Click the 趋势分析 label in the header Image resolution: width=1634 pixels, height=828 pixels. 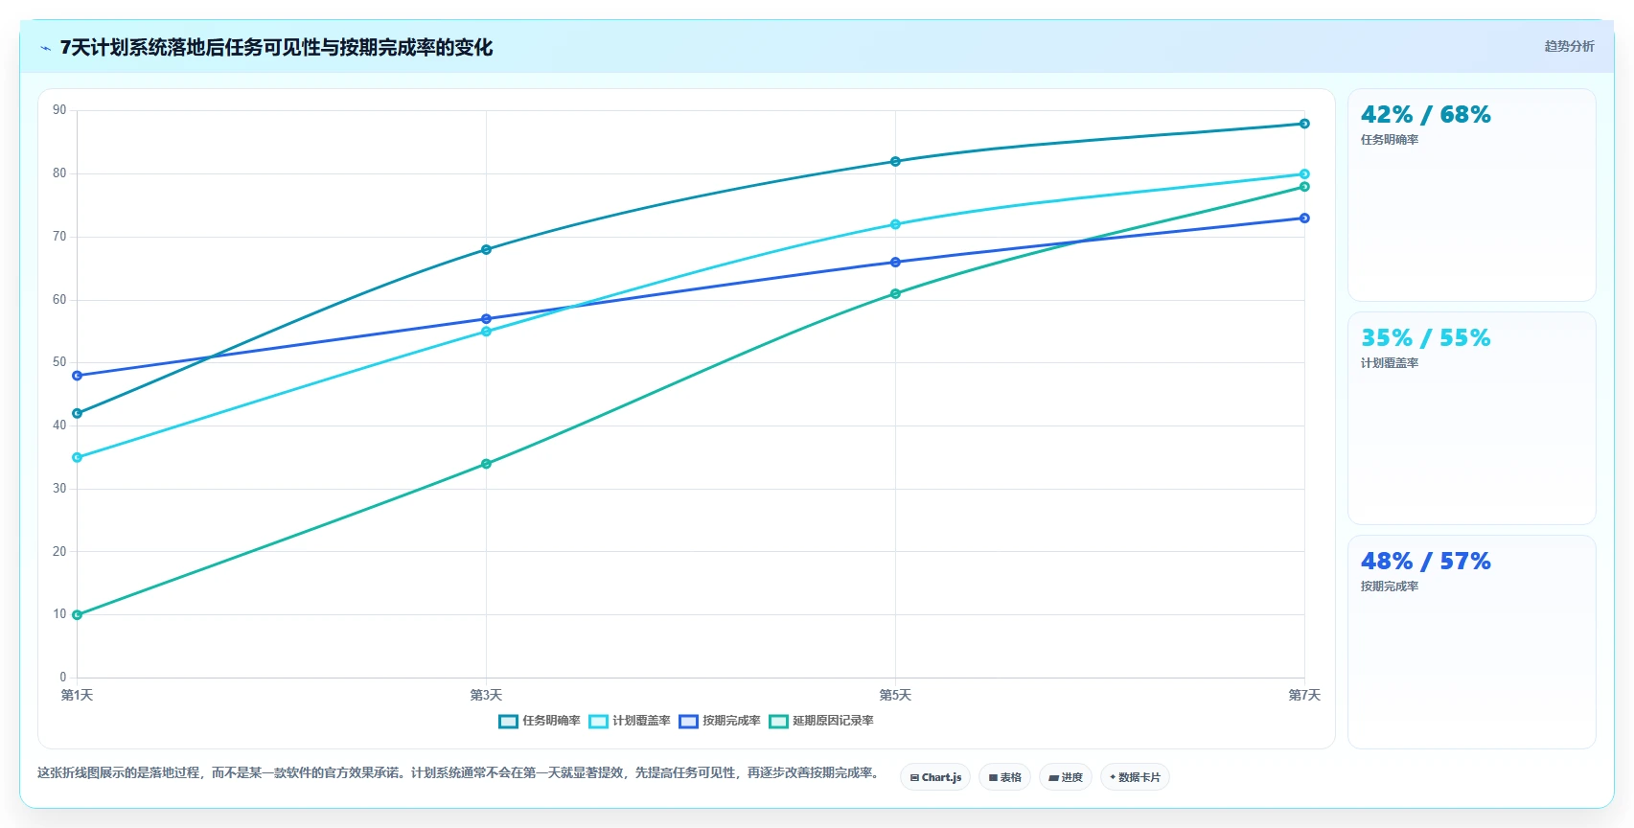pos(1569,46)
